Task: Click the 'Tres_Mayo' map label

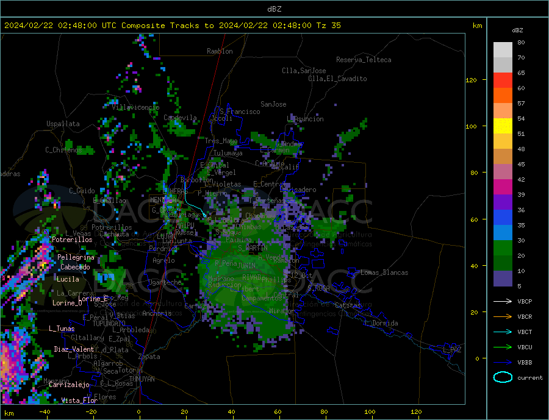Action: [x=221, y=141]
